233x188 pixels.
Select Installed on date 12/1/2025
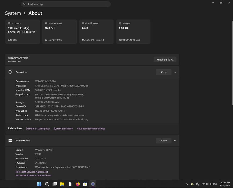(x=40, y=159)
